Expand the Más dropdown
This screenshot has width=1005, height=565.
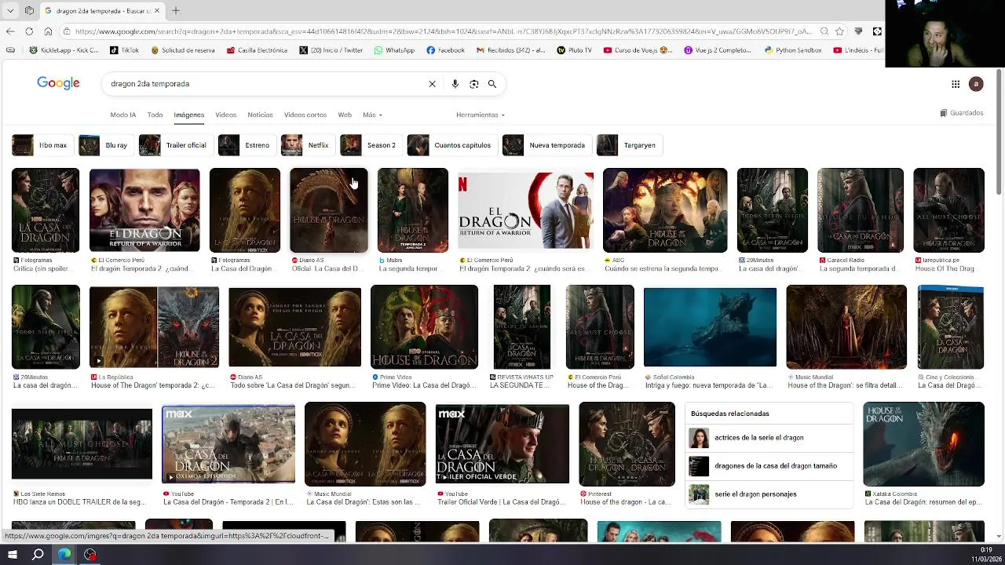click(x=372, y=115)
